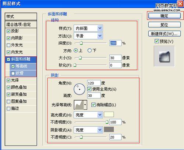Toggle the 预览 preview checkbox
The width and height of the screenshot is (184, 150).
tap(157, 41)
